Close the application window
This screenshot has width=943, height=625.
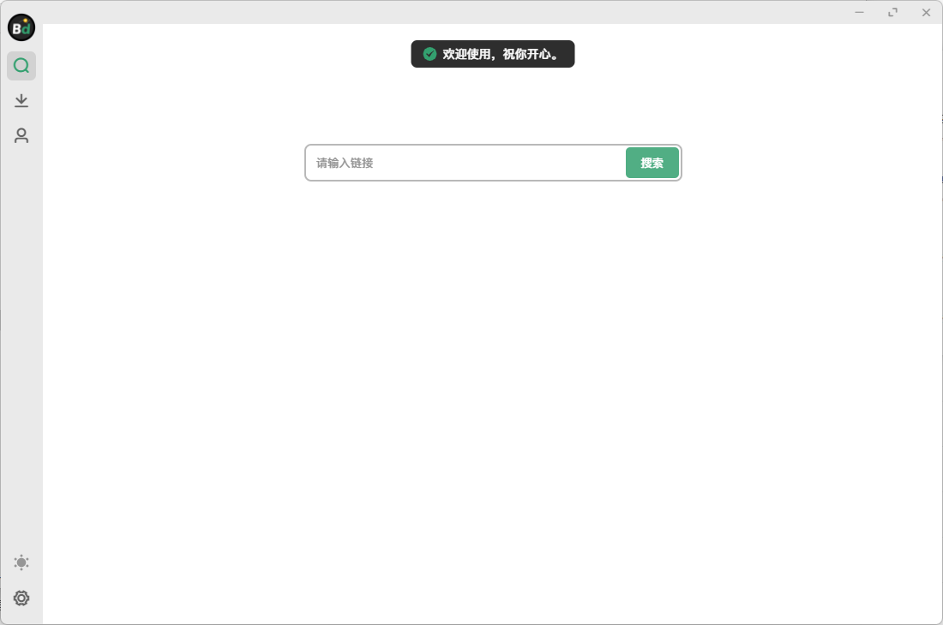click(x=926, y=12)
